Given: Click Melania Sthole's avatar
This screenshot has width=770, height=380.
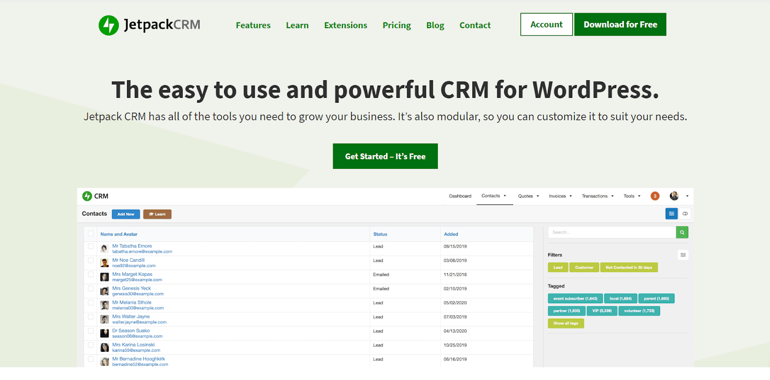Looking at the screenshot, I should (x=104, y=305).
